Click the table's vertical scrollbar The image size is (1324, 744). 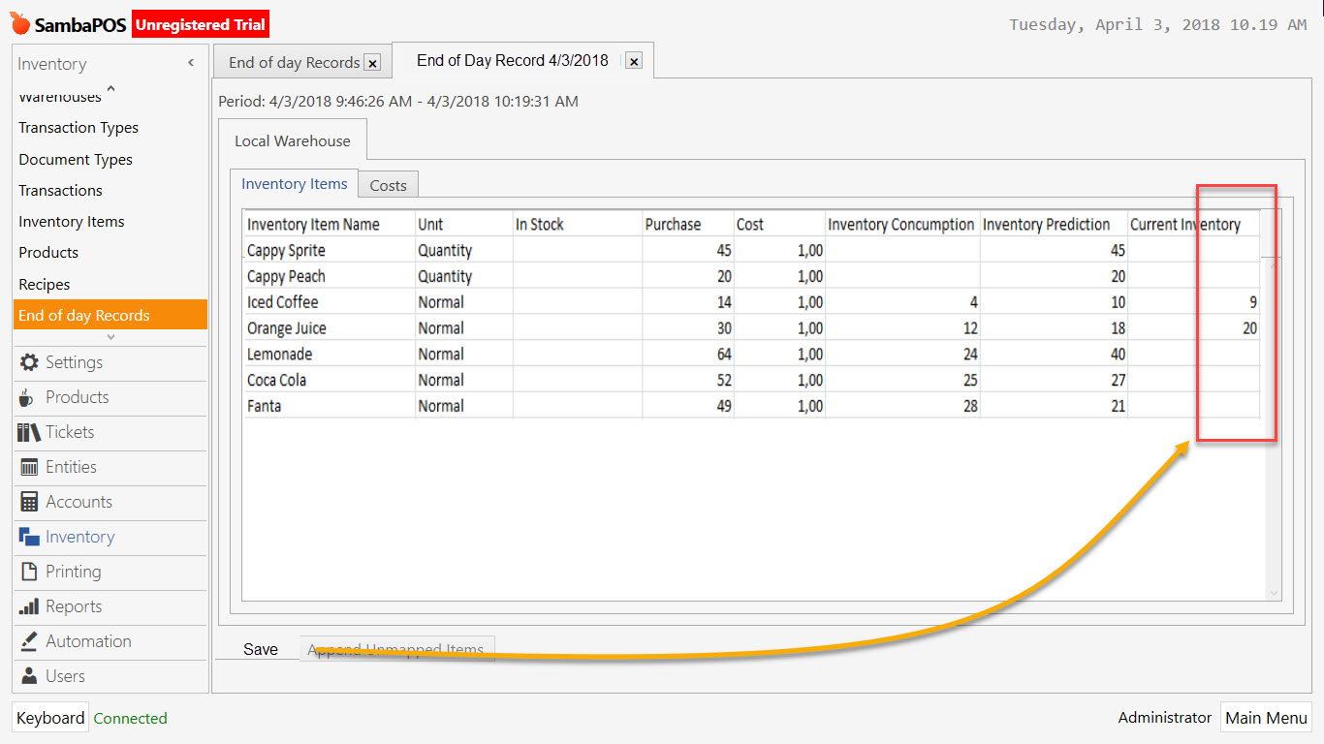click(x=1274, y=426)
